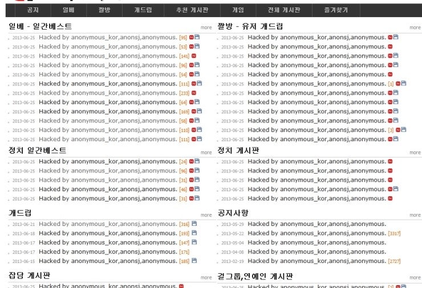422x288 pixels.
Task: Click more for 일베 - 일간베스트 section
Action: (206, 27)
